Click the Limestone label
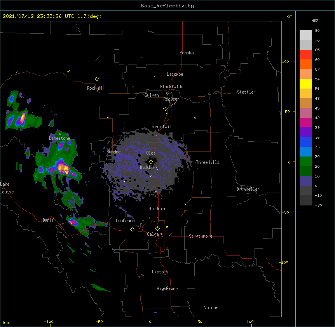Screen dimensions: 335x327 point(59,138)
